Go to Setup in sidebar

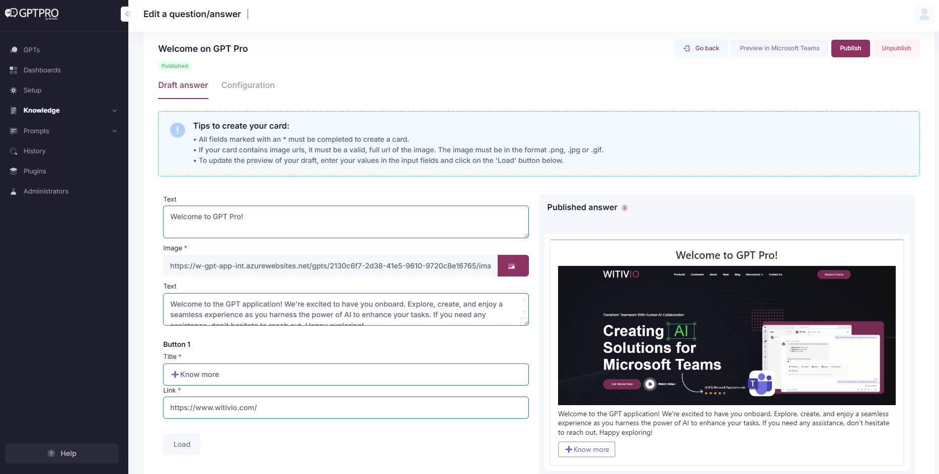tap(32, 90)
